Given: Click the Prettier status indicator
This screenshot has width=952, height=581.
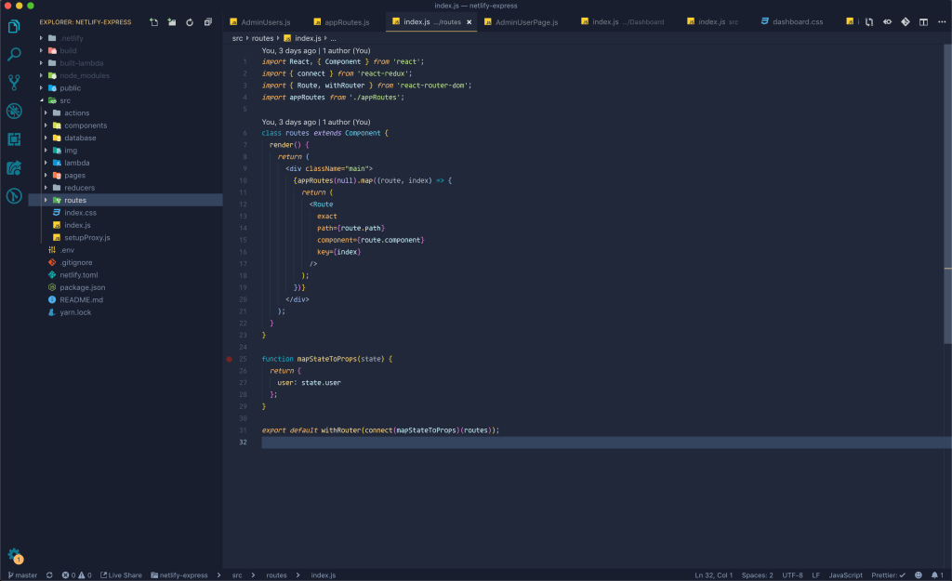Looking at the screenshot, I should pyautogui.click(x=888, y=574).
